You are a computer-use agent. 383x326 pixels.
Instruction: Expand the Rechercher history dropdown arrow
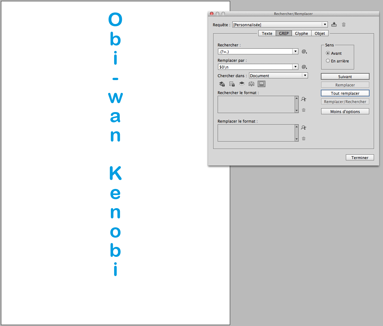click(295, 52)
